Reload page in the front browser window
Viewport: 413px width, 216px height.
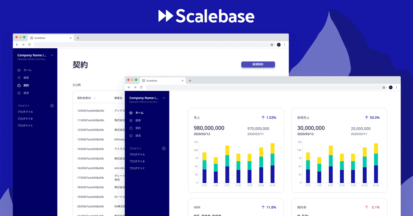pos(141,87)
